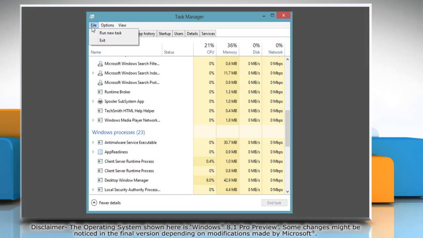Expand the Windows Media Player Network row
Screen dimensions: 423x238
click(x=93, y=120)
